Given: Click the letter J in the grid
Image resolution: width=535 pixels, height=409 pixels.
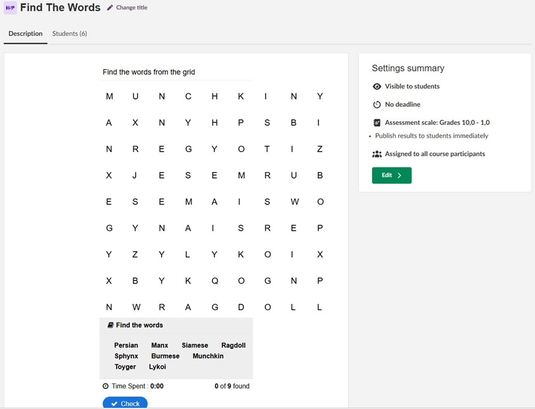Looking at the screenshot, I should 135,176.
